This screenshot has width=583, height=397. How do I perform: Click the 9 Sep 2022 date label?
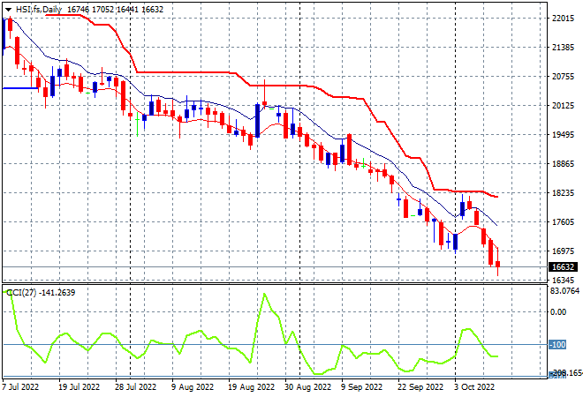[x=362, y=387]
